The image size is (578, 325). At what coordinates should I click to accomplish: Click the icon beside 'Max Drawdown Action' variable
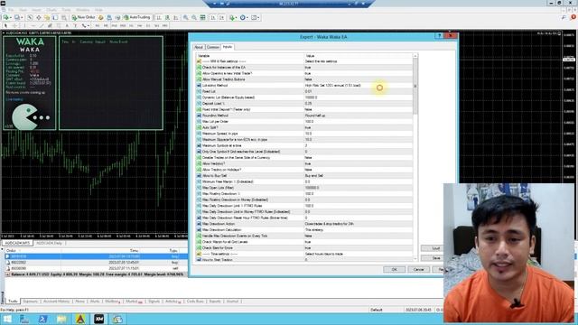[199, 224]
